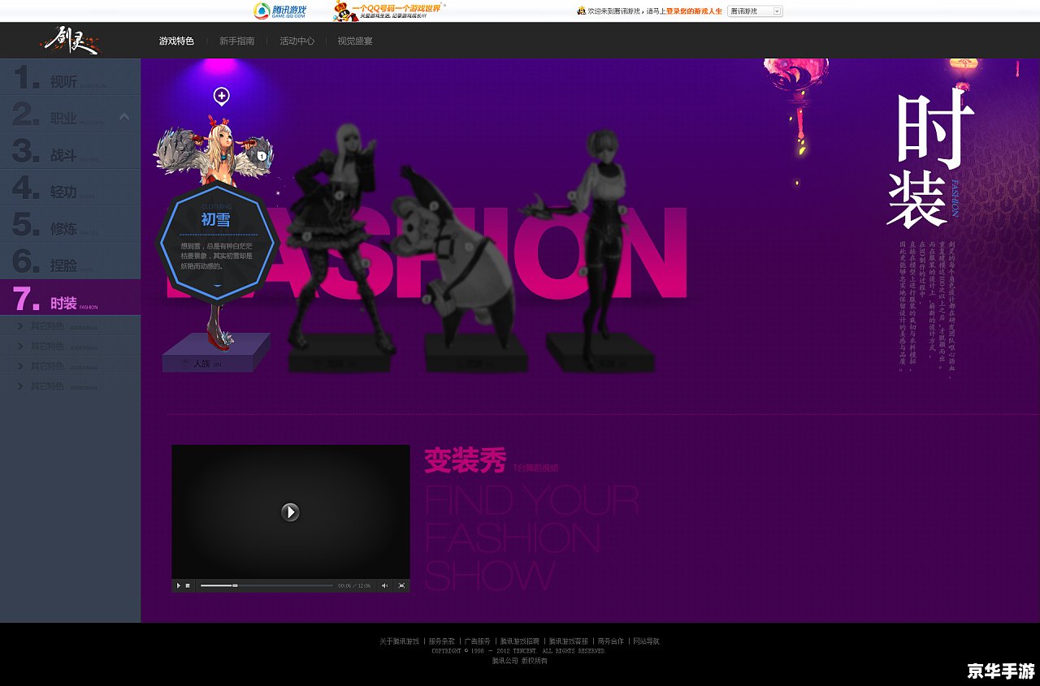Click the small play button in the video bar
Screen dimensions: 1040x686
(179, 585)
